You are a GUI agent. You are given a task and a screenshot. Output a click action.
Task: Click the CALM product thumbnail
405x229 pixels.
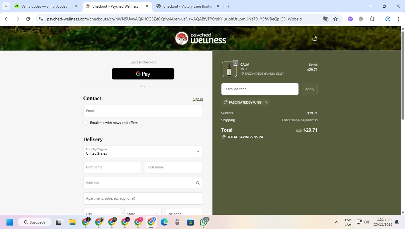(229, 69)
